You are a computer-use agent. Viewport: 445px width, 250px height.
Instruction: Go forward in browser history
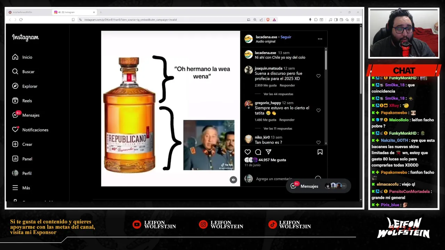pyautogui.click(x=15, y=20)
